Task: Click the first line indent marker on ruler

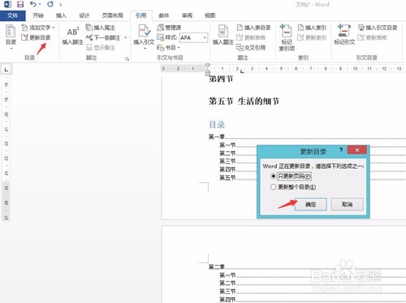Action: pyautogui.click(x=208, y=65)
